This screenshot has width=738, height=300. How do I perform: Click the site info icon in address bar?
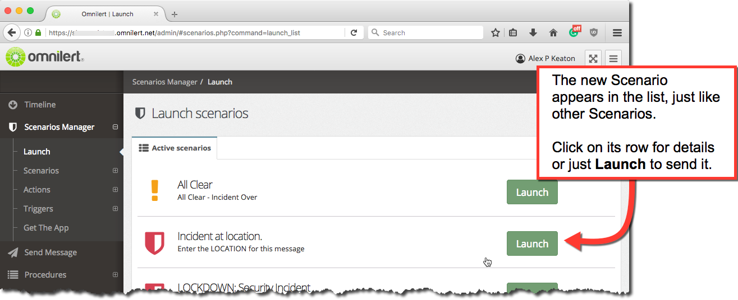[x=28, y=32]
